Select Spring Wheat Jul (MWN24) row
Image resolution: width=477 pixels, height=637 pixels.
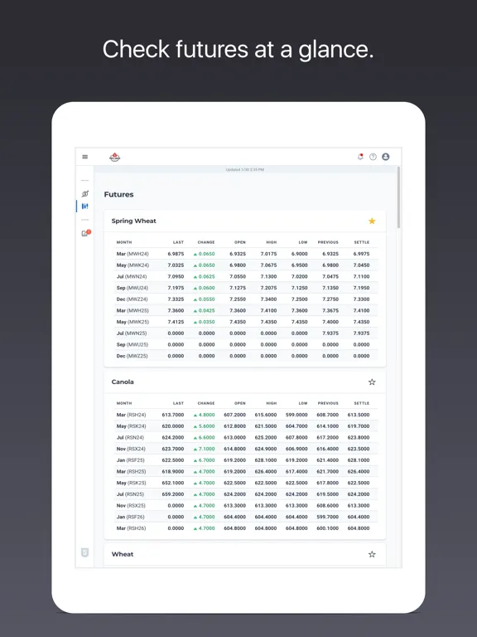tap(245, 277)
